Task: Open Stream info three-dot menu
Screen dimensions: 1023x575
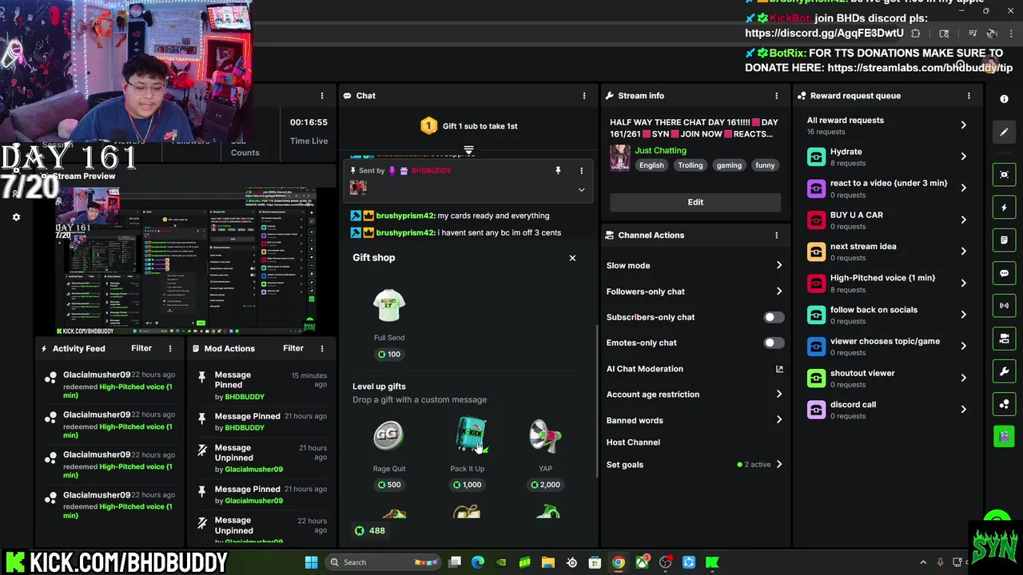Action: click(x=776, y=96)
